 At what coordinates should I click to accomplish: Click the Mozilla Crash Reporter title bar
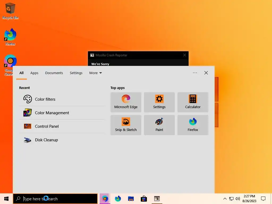(x=138, y=55)
